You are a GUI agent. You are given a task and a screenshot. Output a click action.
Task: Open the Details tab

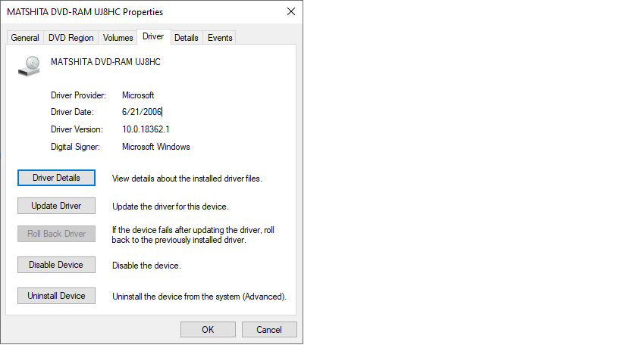click(186, 38)
